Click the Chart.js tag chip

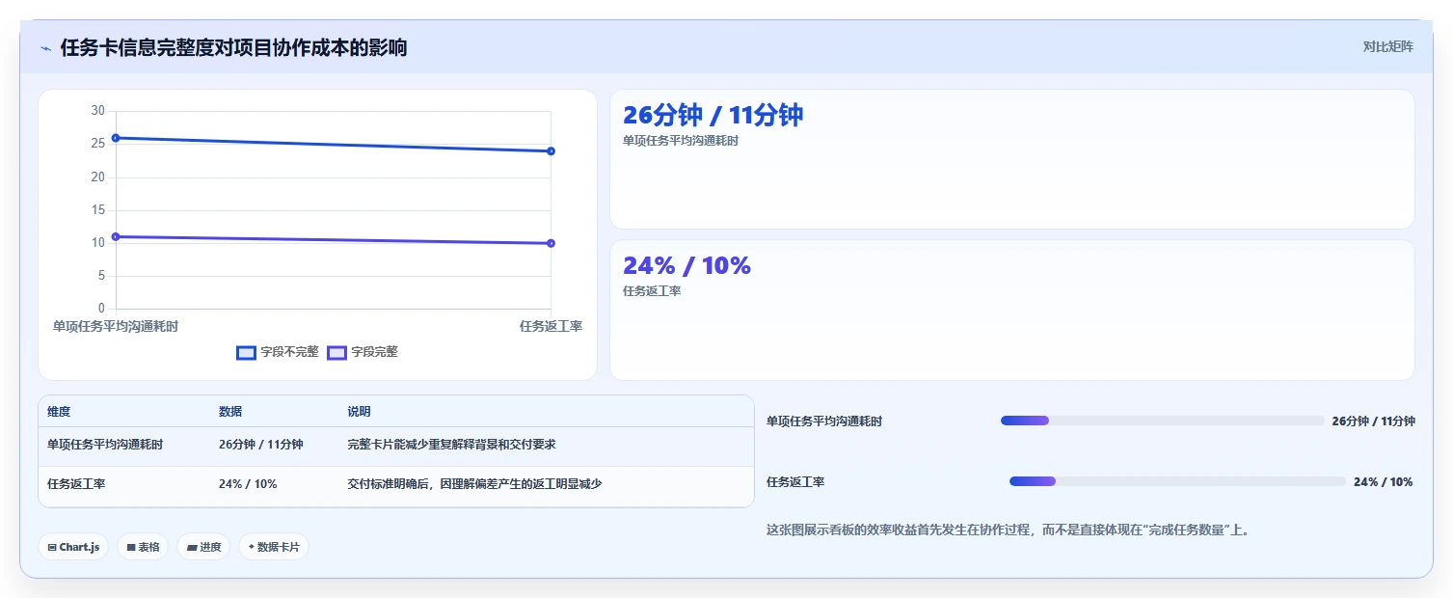point(73,547)
